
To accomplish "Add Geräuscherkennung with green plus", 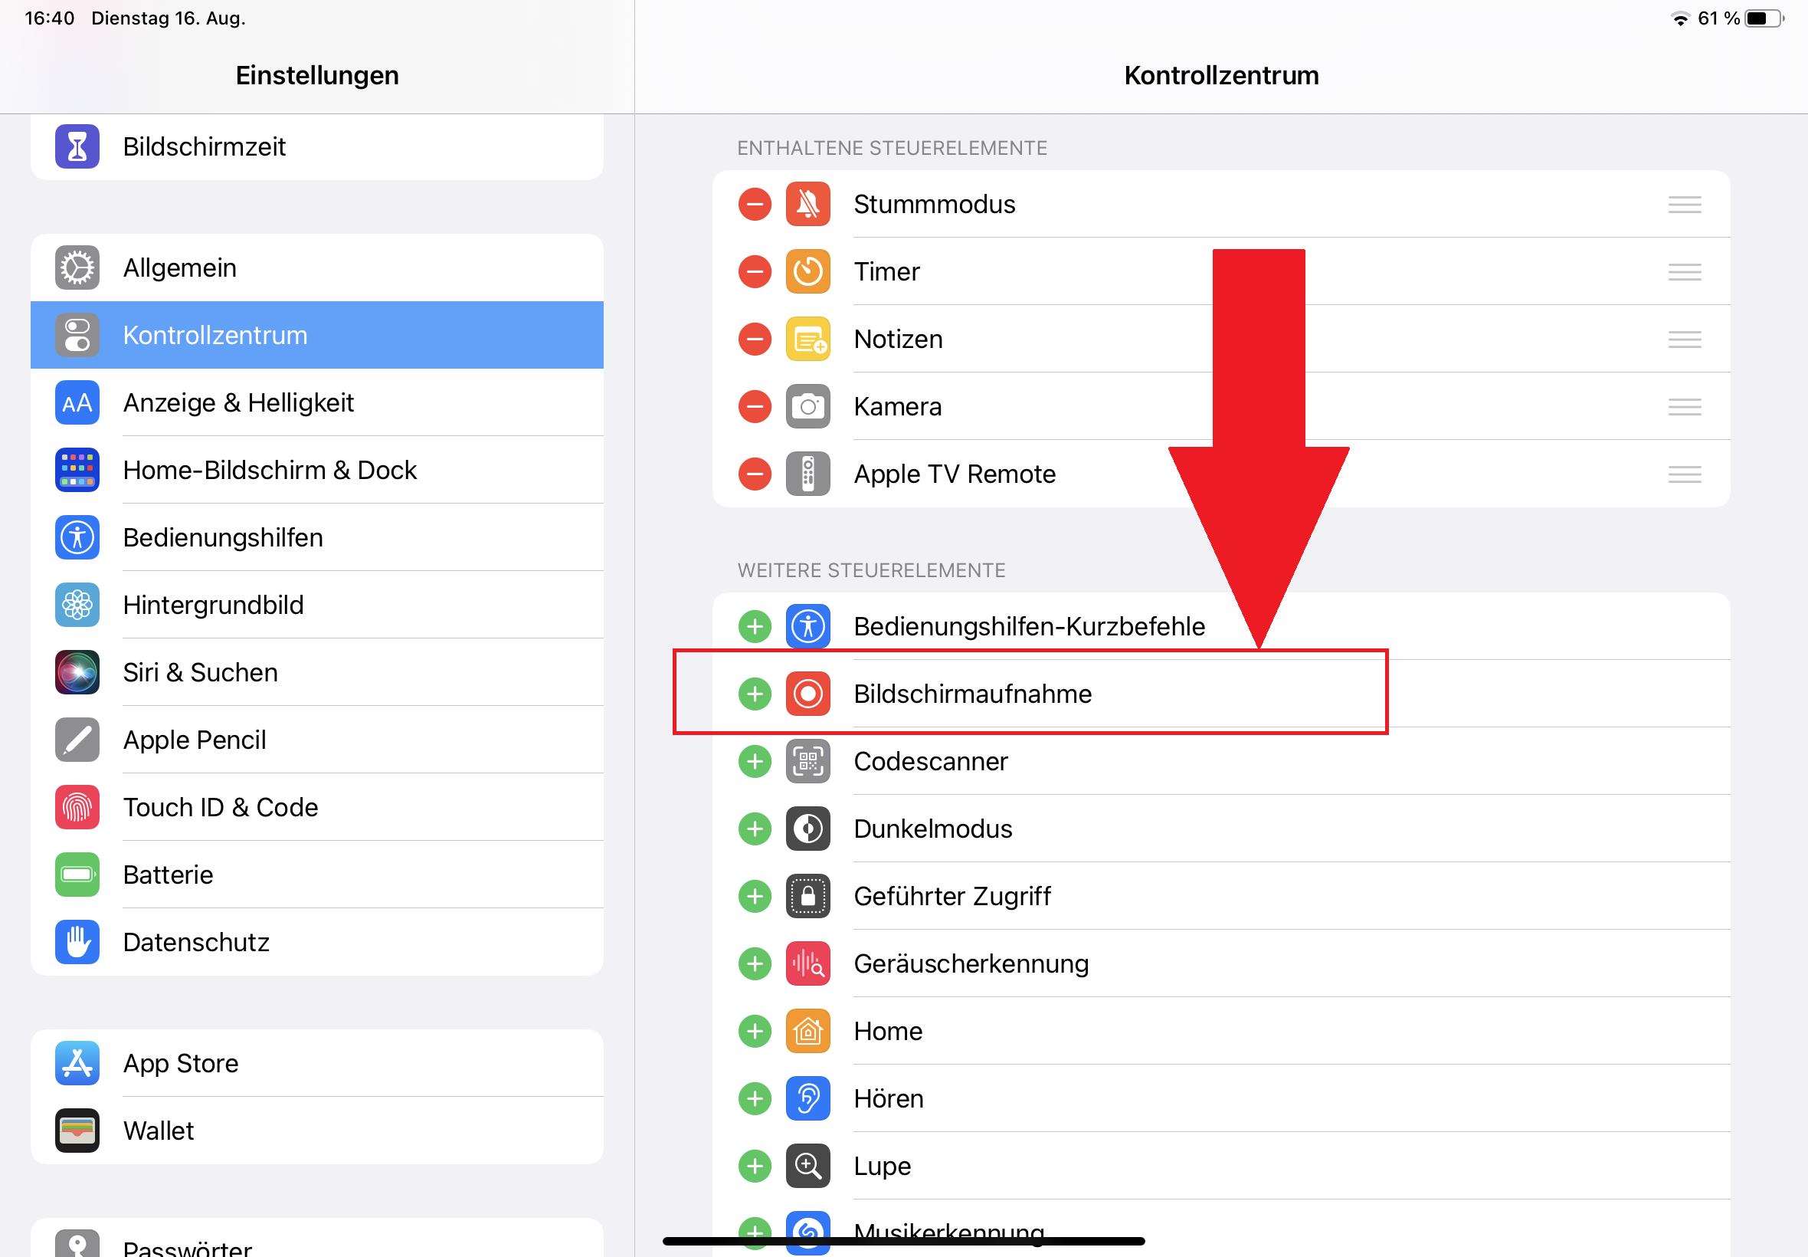I will pos(755,964).
